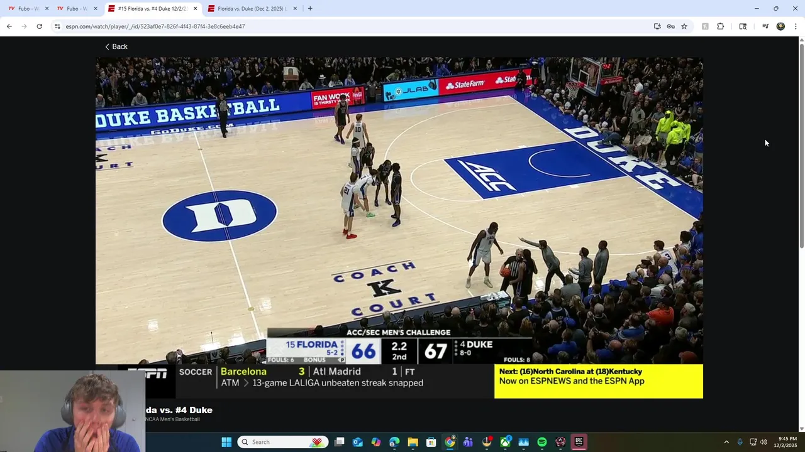Open Outlook from the taskbar
Image resolution: width=805 pixels, height=452 pixels.
pos(357,442)
